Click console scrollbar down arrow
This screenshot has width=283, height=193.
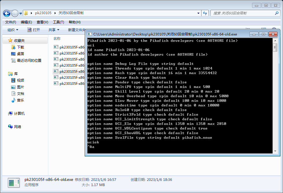tap(275, 151)
